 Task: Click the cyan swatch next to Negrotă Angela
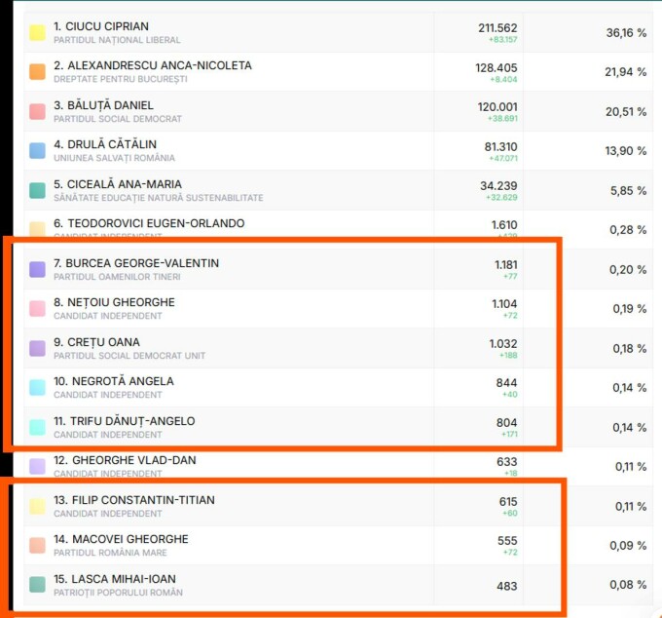(x=37, y=387)
